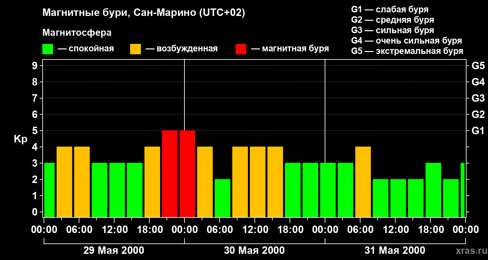Click the 'G1' label on the right axis
This screenshot has height=260, width=488.
click(x=478, y=131)
